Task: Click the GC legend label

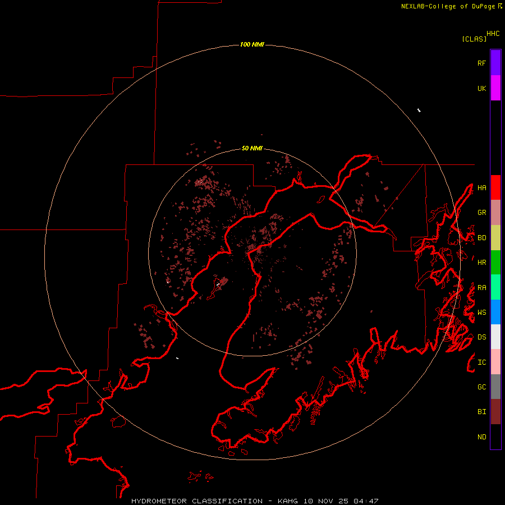Action: point(481,387)
